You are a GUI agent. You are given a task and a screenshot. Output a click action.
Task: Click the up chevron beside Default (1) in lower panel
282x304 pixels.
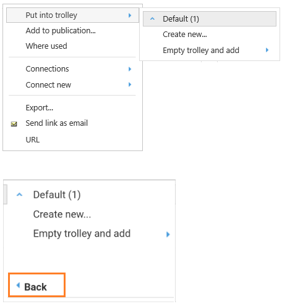(19, 194)
